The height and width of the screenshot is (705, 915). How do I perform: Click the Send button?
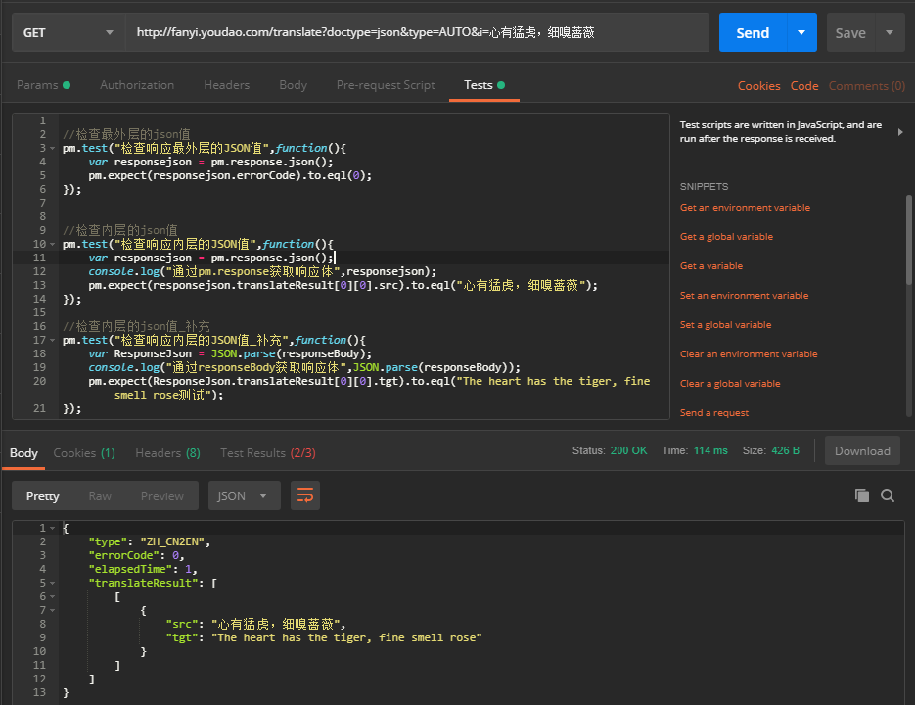pos(753,32)
